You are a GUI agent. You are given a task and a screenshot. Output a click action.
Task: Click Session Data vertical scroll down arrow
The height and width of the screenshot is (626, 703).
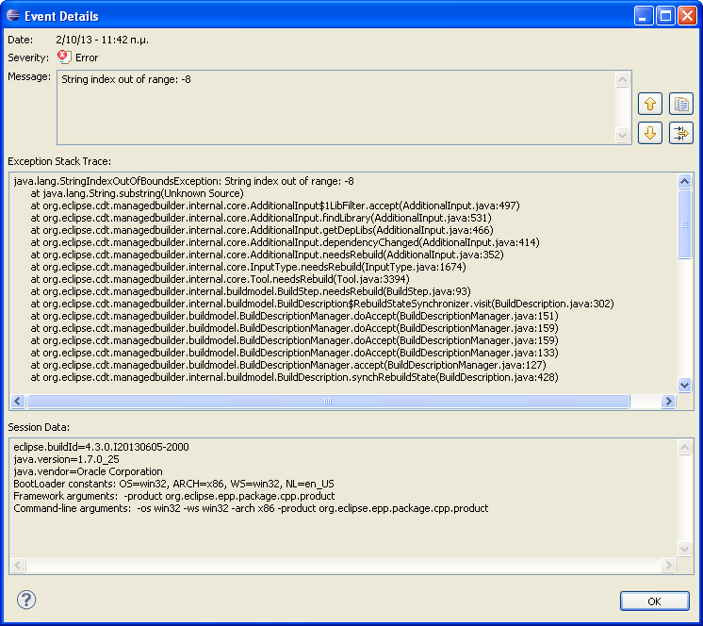[x=684, y=549]
